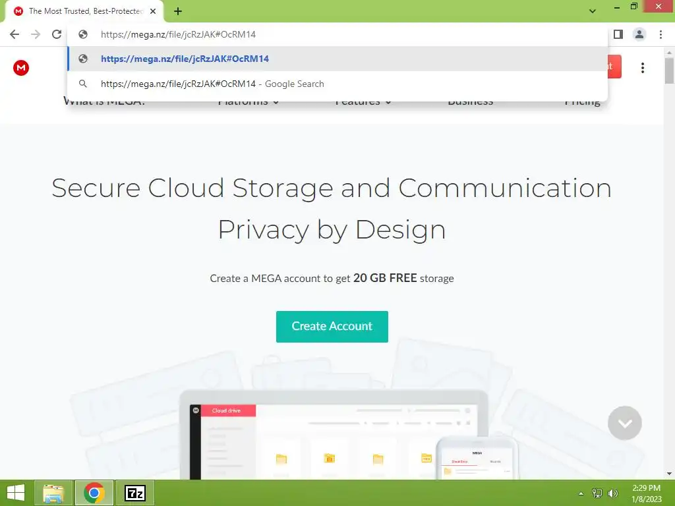The height and width of the screenshot is (506, 675).
Task: Click the Create Account button
Action: (332, 327)
